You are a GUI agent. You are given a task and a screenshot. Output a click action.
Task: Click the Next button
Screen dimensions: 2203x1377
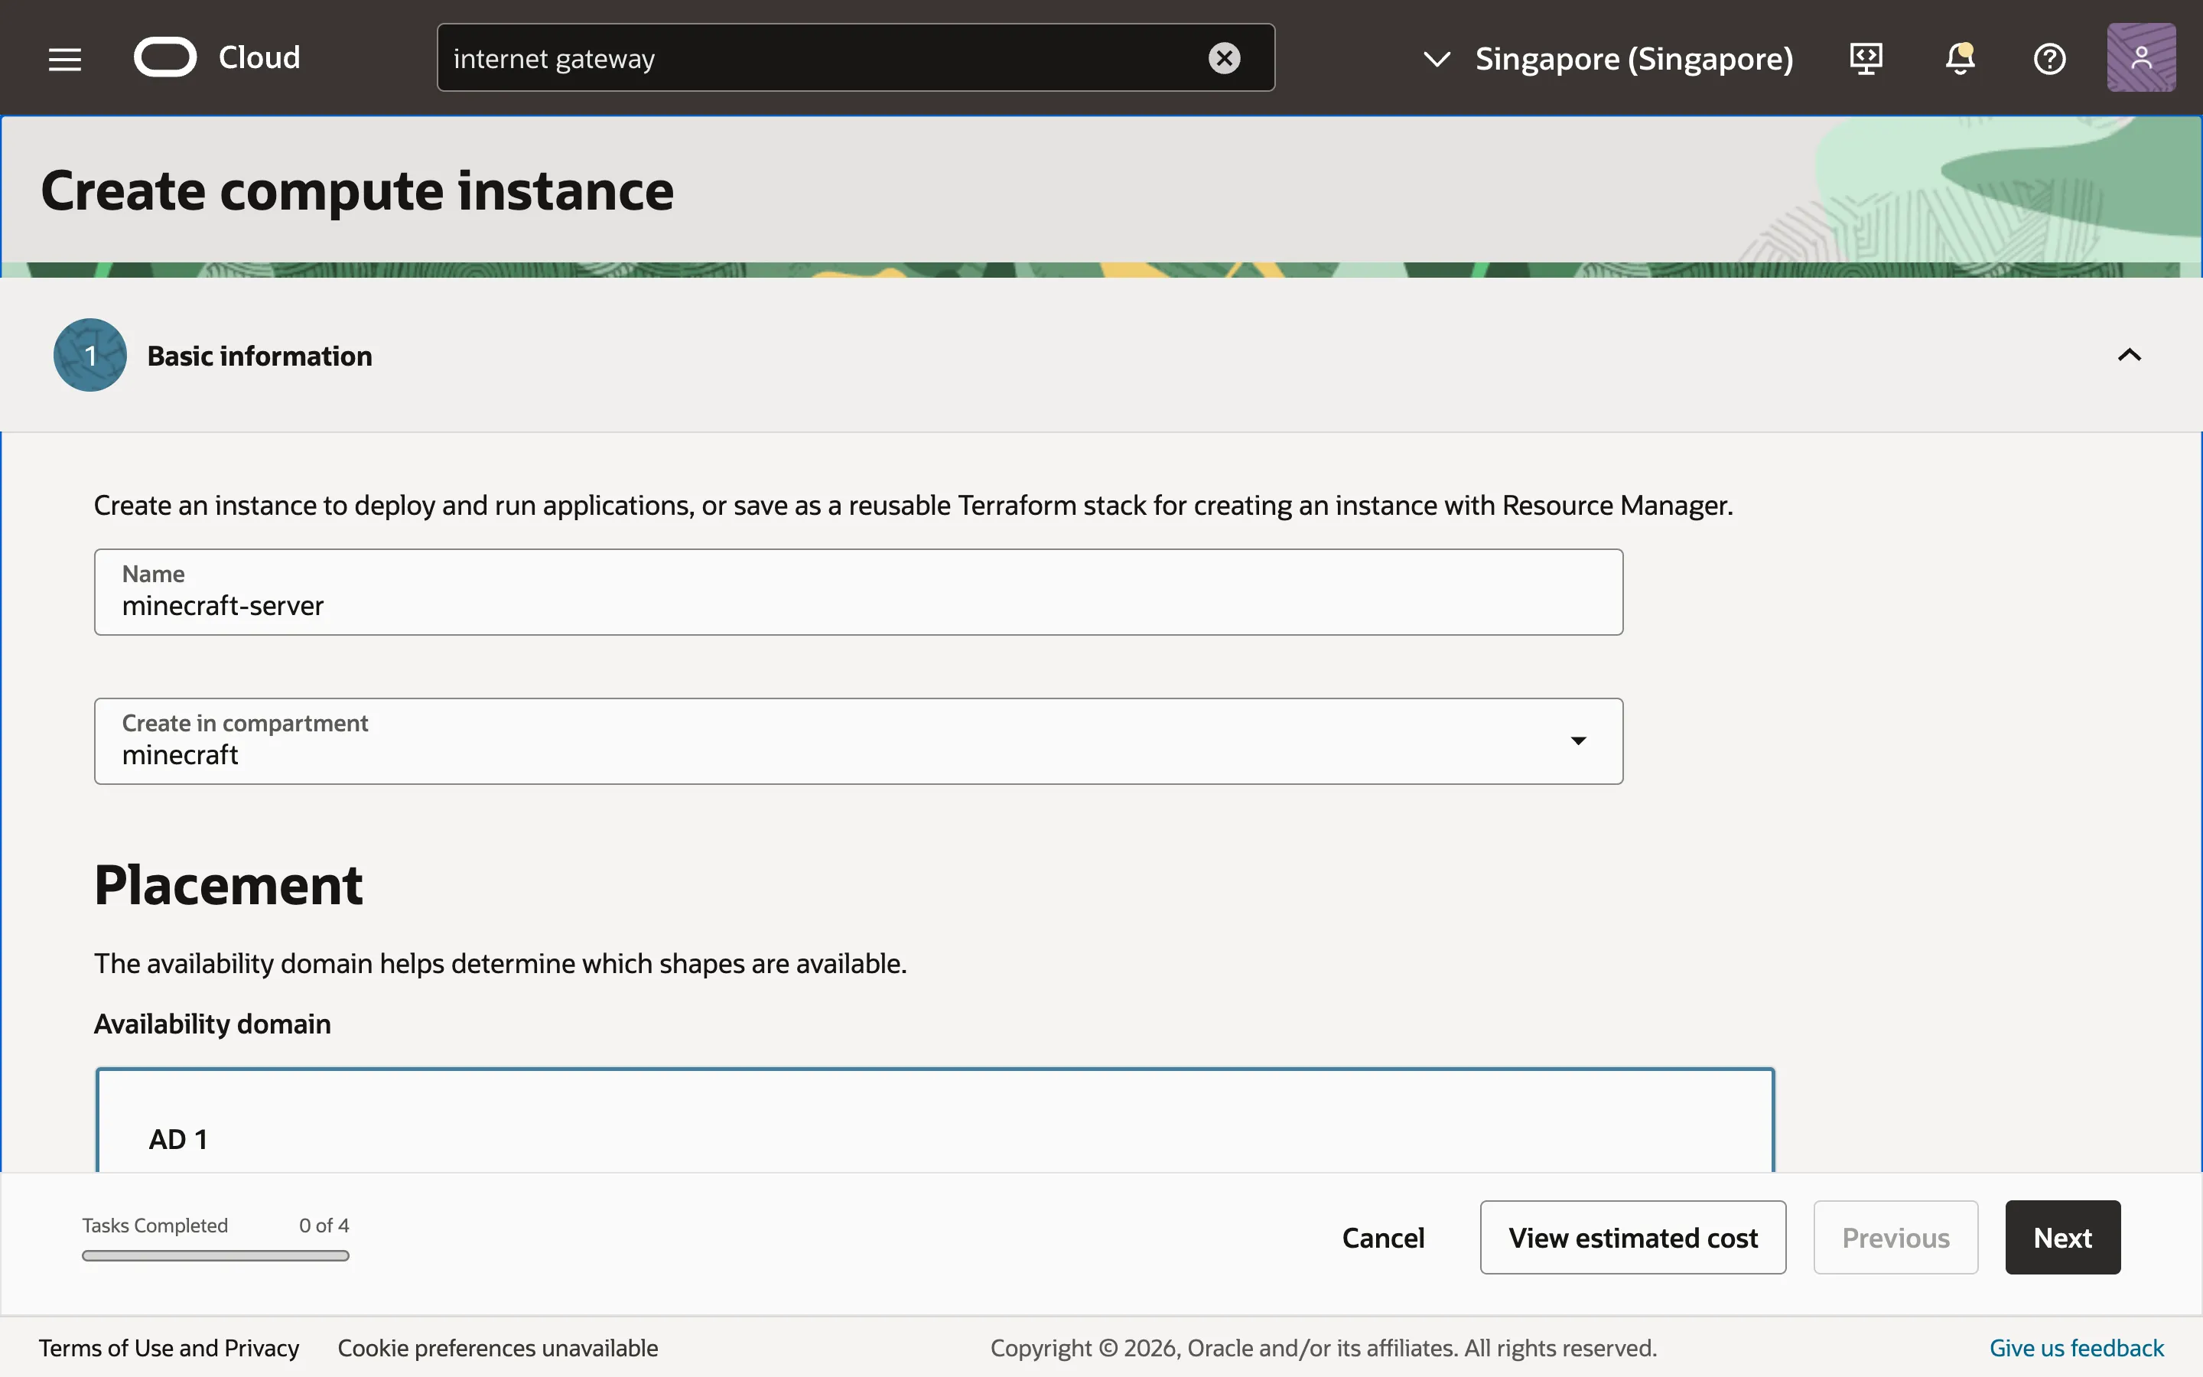(2061, 1237)
